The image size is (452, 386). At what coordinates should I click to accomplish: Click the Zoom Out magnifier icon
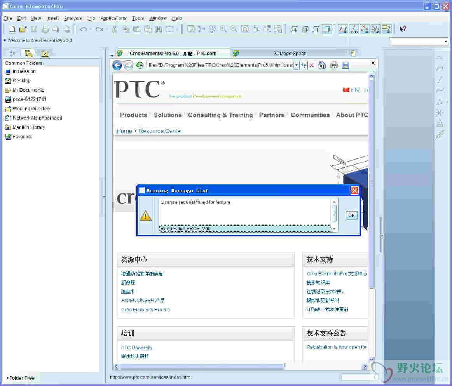(x=234, y=29)
